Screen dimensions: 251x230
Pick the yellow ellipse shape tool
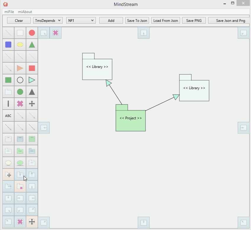tap(20, 45)
